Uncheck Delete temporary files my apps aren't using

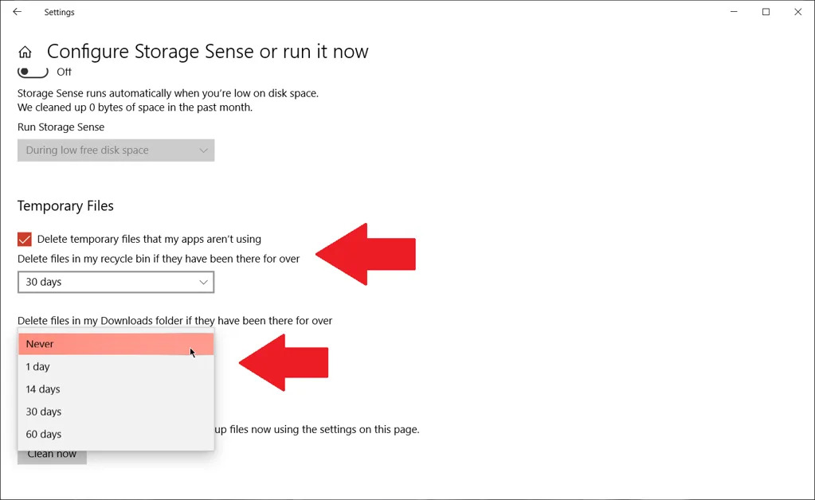point(25,239)
